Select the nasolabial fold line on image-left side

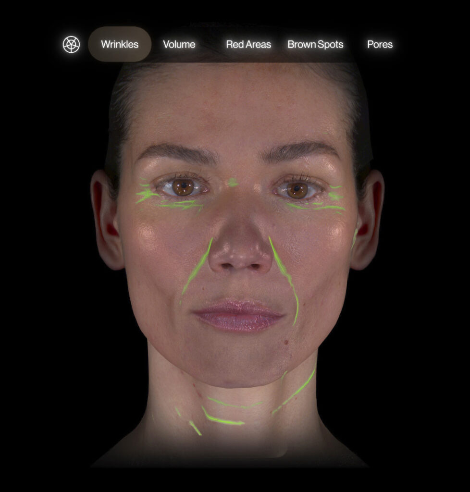coord(198,269)
